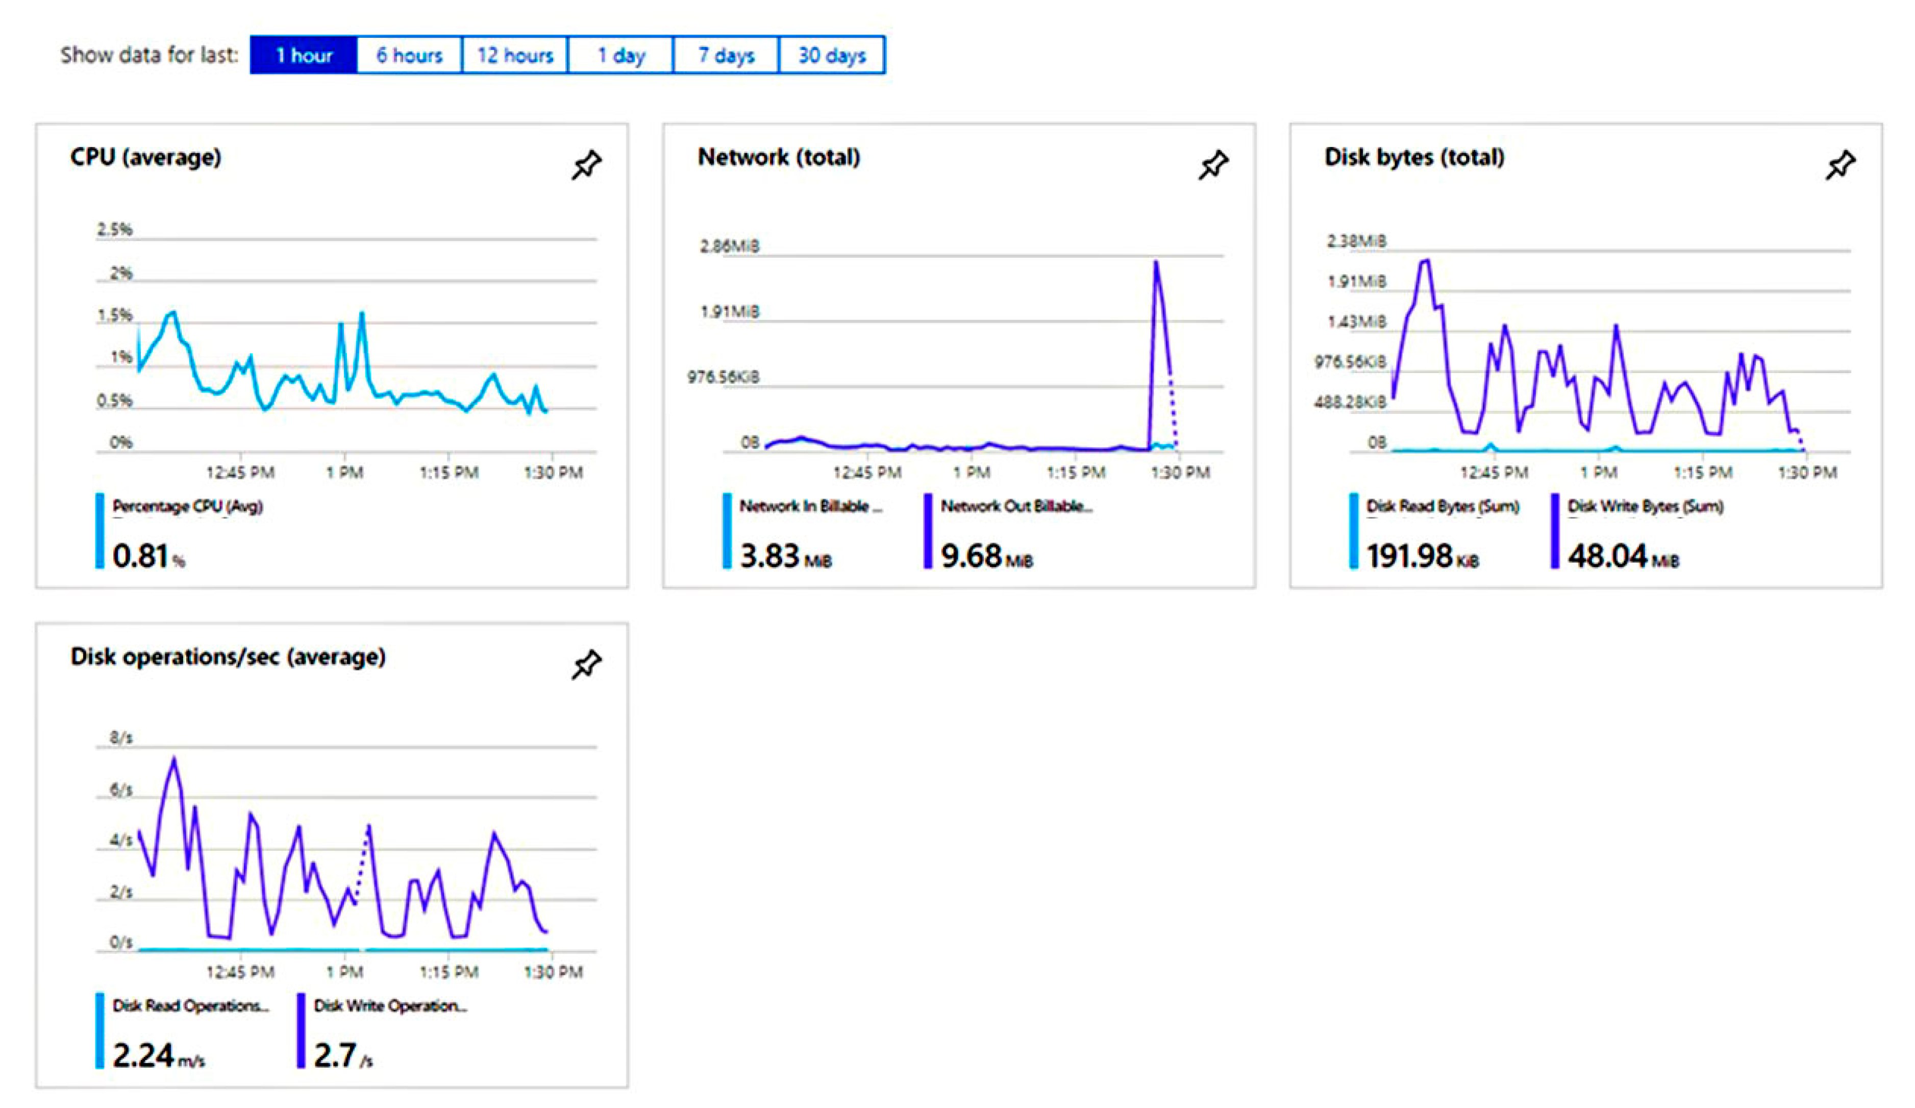Click the Network In Billable legend

(x=810, y=506)
